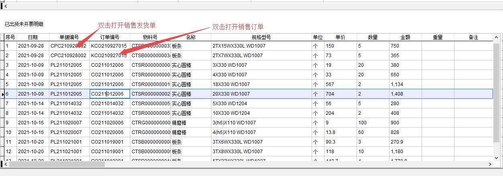This screenshot has height=176, width=503.
Task: Click the detail grid's vertical scroll-up arrow
Action: point(497,38)
